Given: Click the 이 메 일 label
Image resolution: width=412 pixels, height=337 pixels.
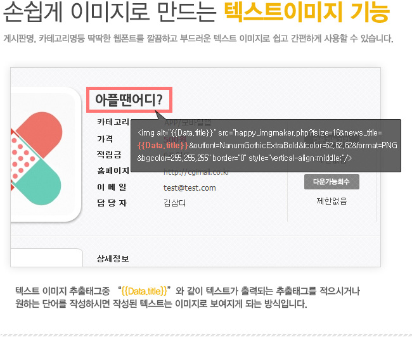Looking at the screenshot, I should [112, 188].
